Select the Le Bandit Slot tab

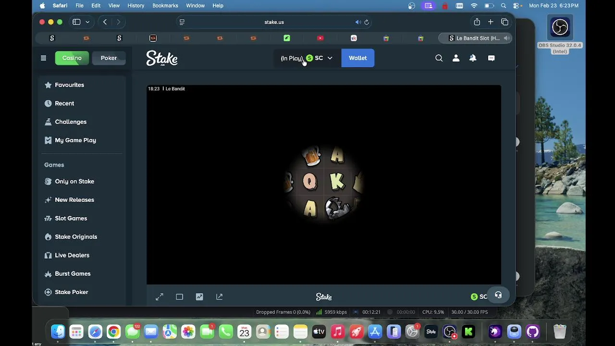click(476, 38)
